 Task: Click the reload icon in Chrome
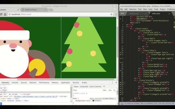pos(1,14)
